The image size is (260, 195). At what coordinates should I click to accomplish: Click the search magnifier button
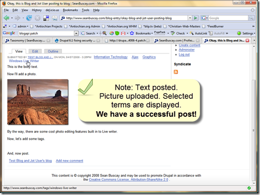(x=251, y=18)
